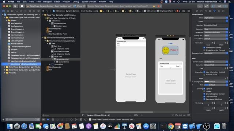
Task: Select Main.storyboard in project navigator
Action: (17, 41)
